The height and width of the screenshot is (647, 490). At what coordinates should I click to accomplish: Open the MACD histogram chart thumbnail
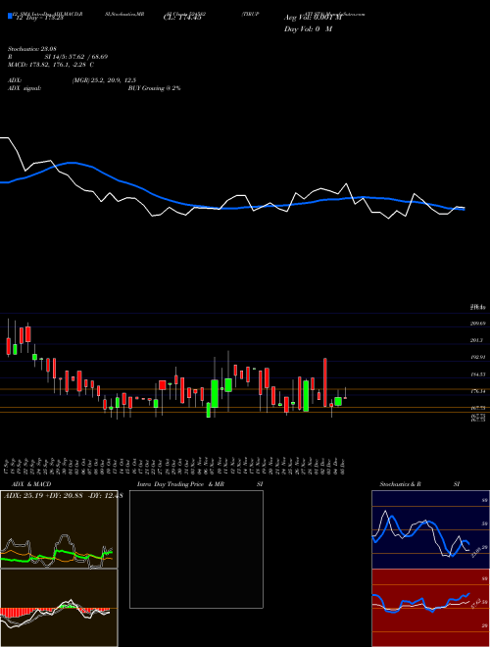[59, 608]
